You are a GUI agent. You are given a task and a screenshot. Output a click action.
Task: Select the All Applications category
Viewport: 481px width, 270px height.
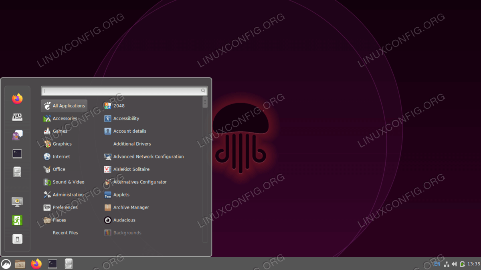pos(64,106)
